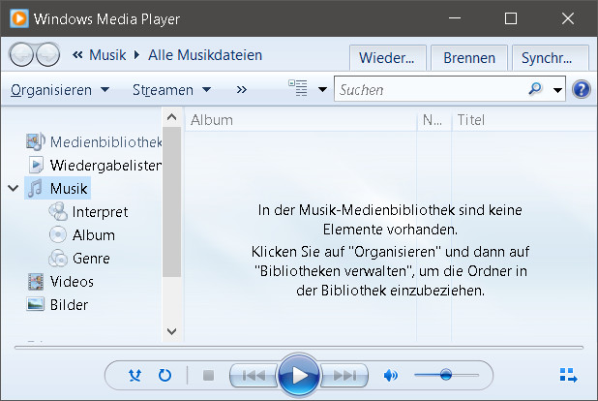Select the Bilder label in the tree
The height and width of the screenshot is (401, 598).
click(x=69, y=305)
